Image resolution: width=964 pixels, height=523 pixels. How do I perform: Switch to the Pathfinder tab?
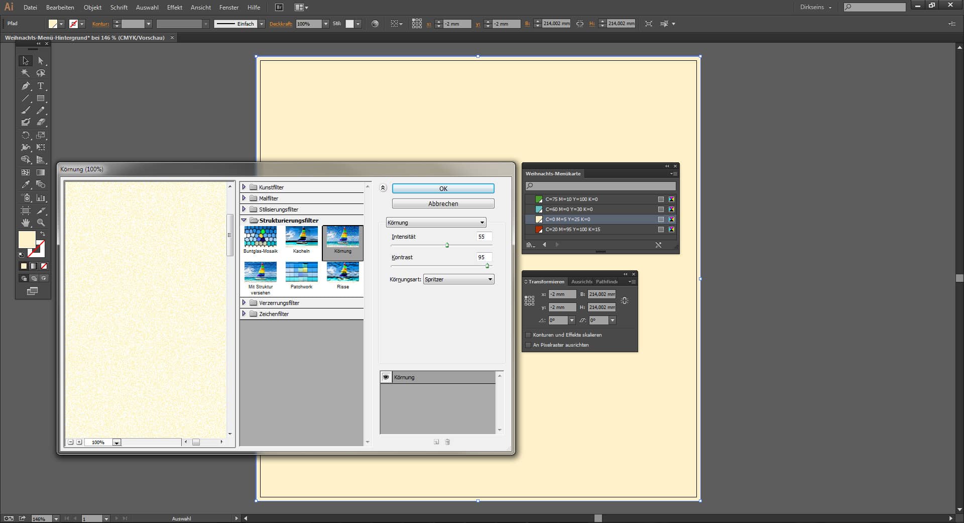(x=607, y=282)
